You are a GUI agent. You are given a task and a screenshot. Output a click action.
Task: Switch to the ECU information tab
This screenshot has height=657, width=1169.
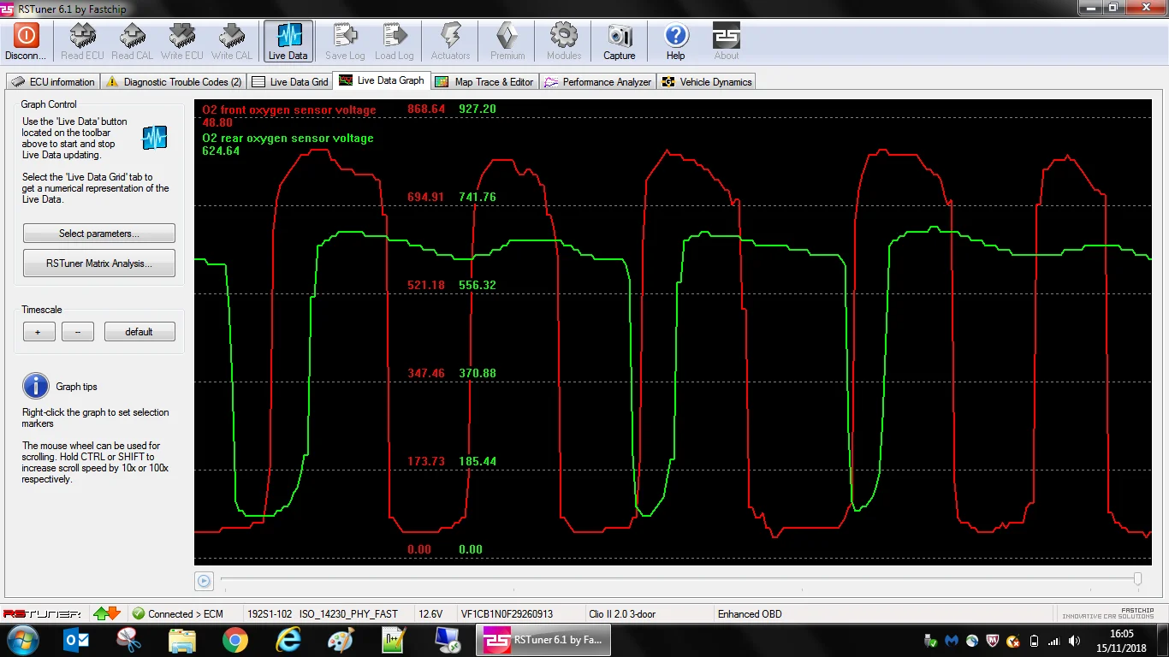pyautogui.click(x=53, y=82)
